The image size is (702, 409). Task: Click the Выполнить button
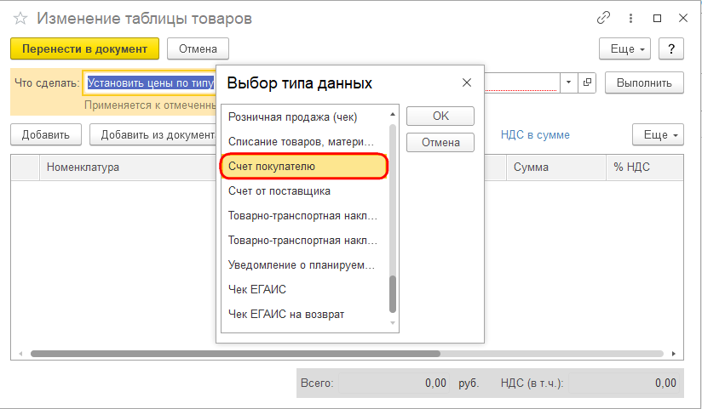[x=644, y=82]
